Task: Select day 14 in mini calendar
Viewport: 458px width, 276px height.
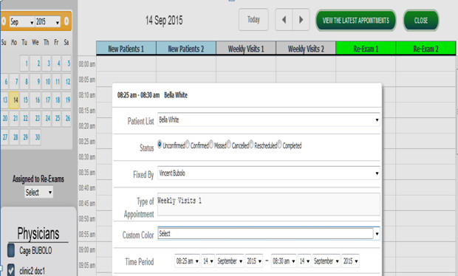Action: tap(15, 100)
